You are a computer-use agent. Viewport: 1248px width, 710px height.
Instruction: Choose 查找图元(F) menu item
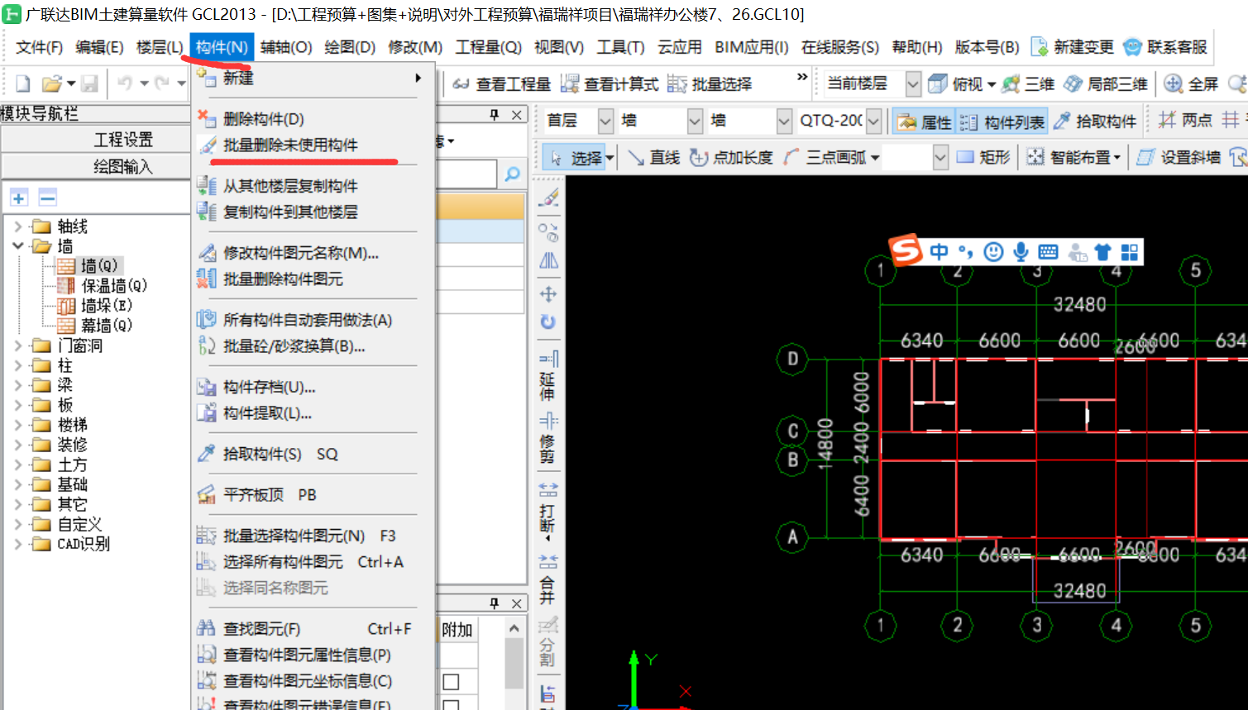point(313,628)
